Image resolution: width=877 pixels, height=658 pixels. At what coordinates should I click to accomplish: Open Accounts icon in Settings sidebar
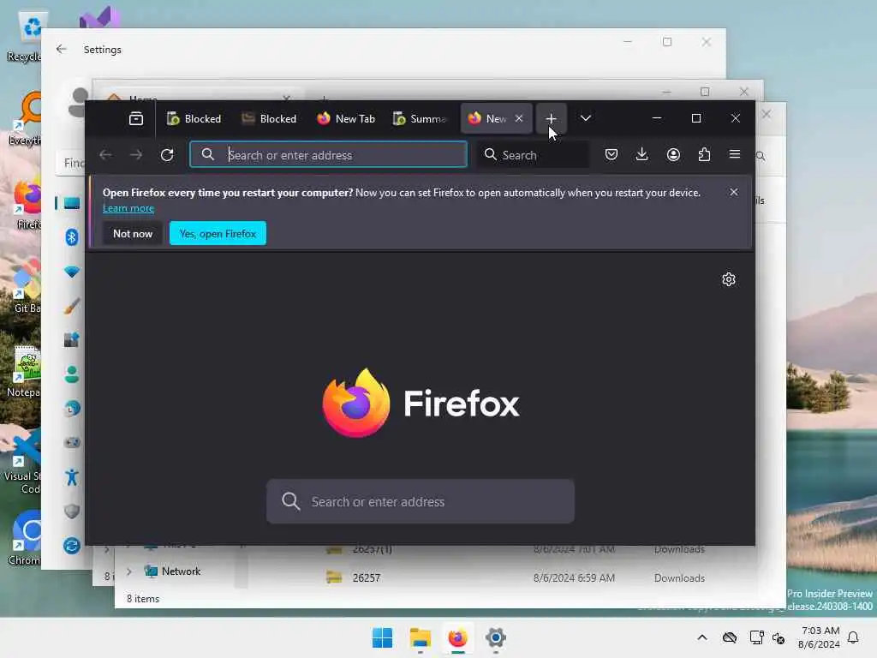pyautogui.click(x=72, y=374)
